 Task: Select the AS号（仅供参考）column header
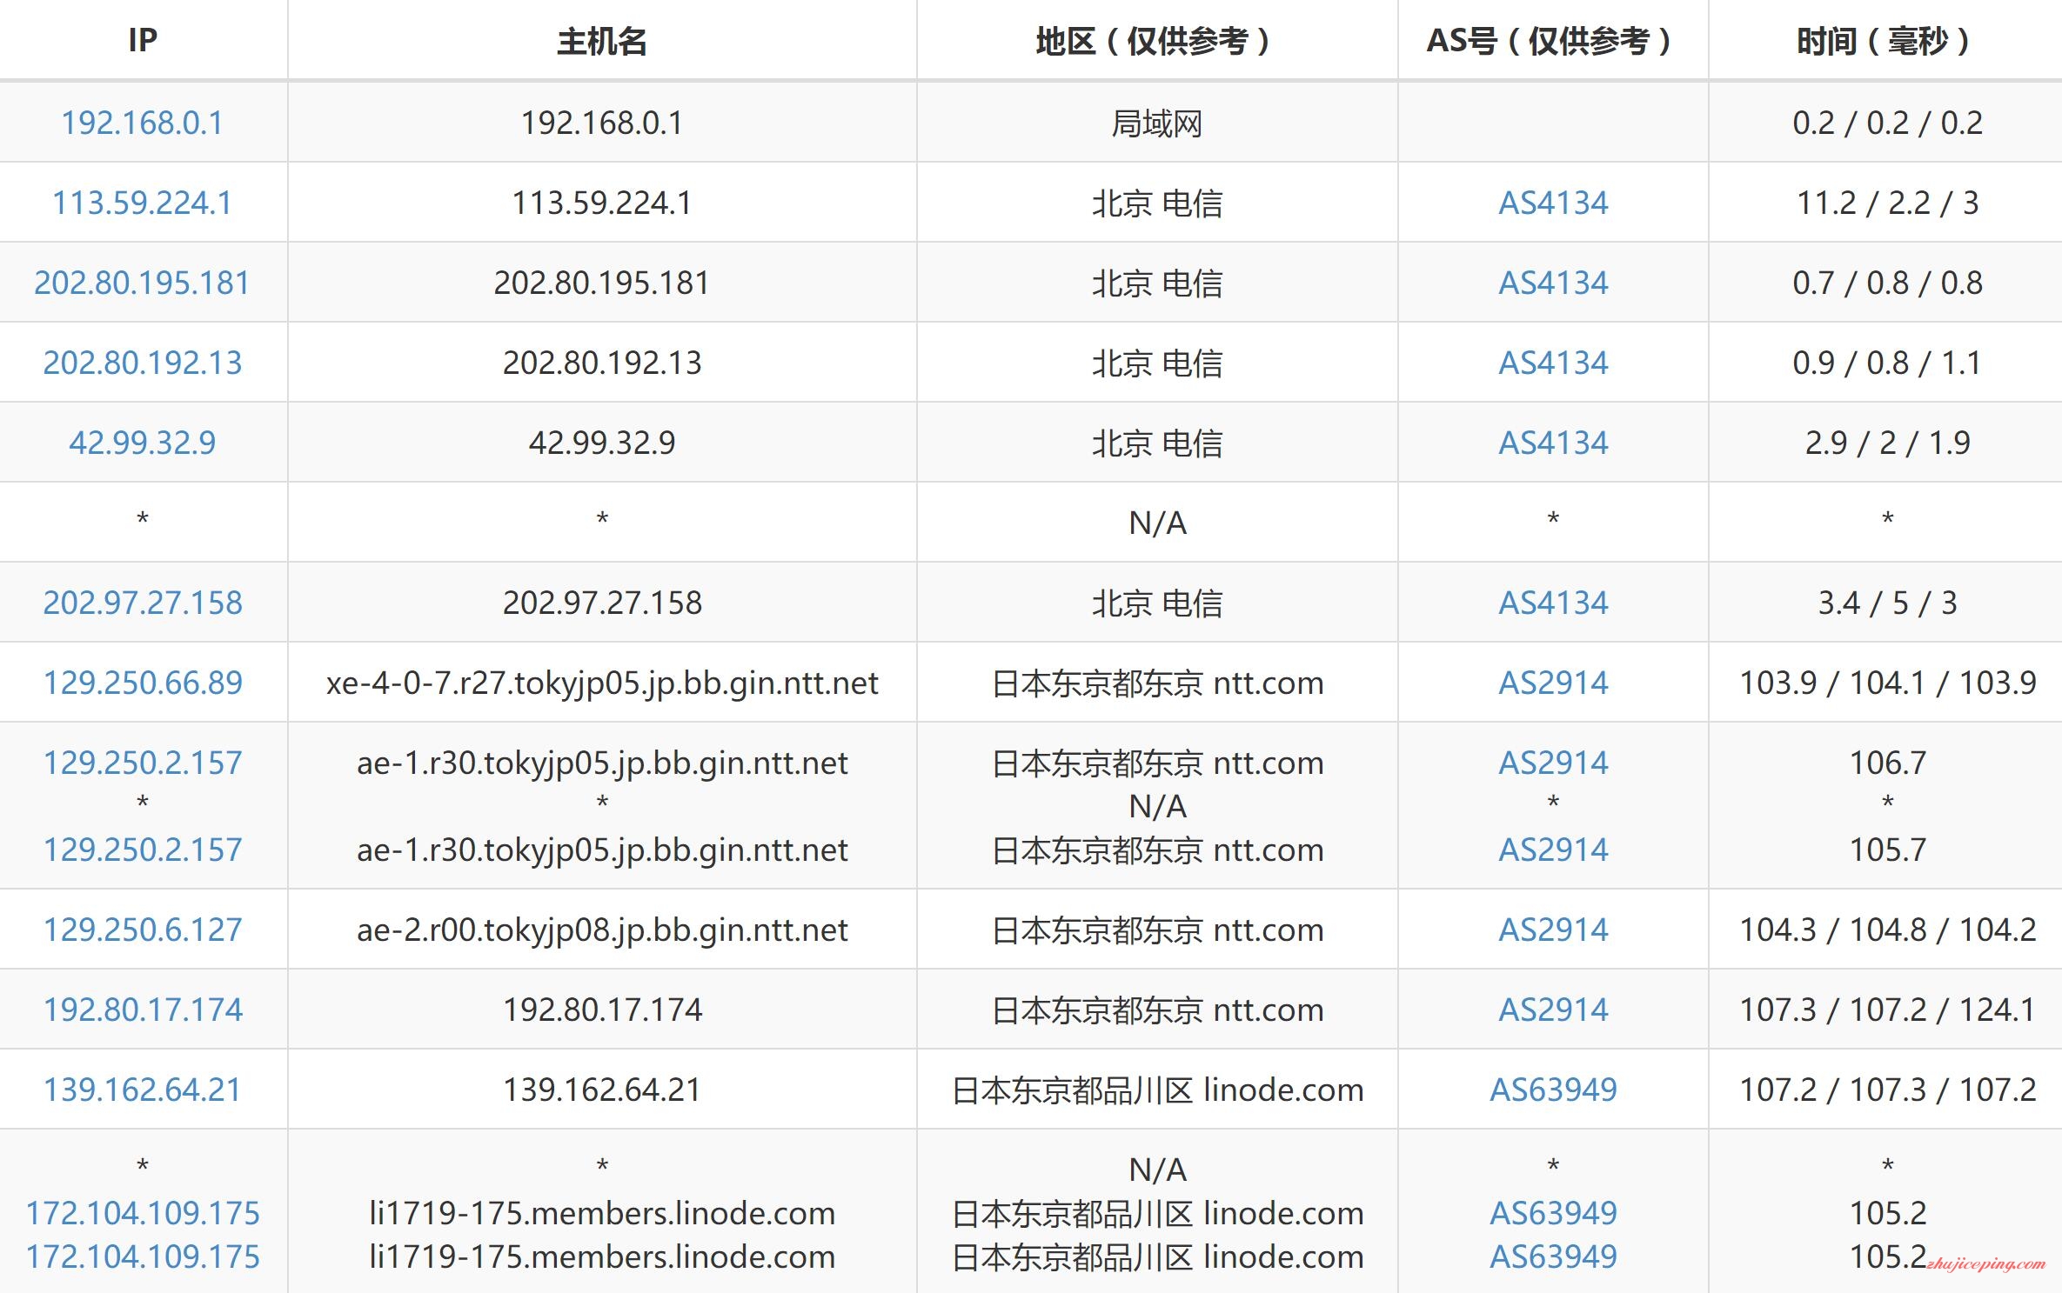1553,41
